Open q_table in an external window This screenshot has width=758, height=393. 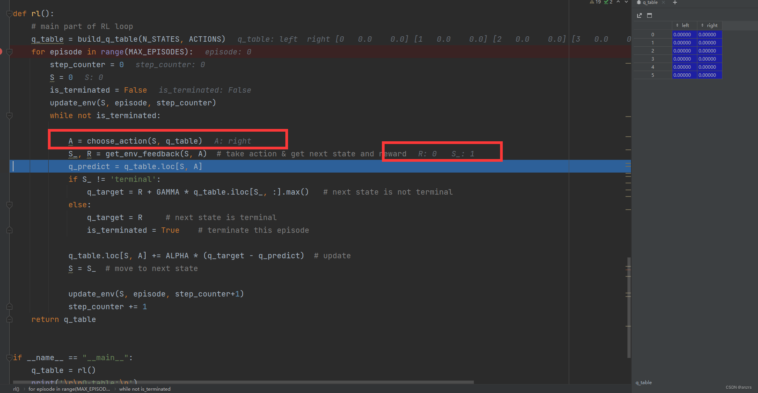tap(639, 15)
